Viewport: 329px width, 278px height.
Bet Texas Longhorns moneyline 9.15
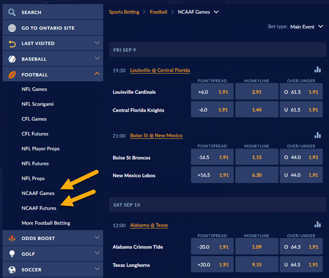[x=257, y=264]
